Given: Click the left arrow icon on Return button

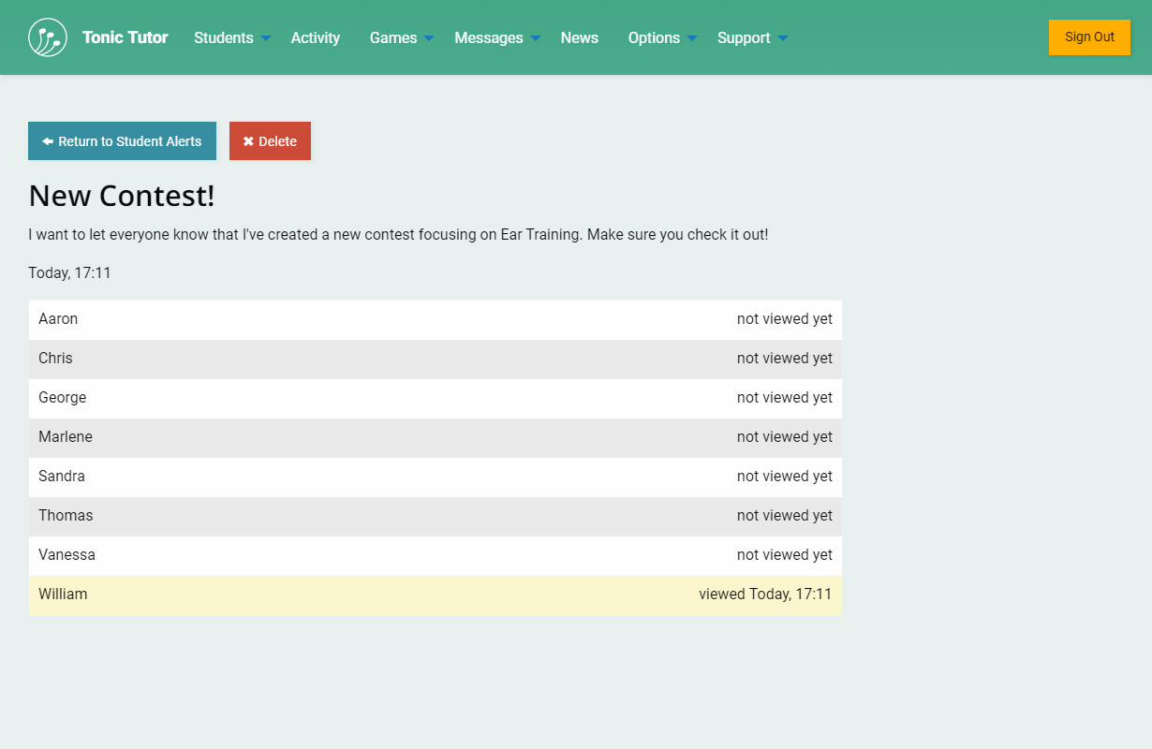Looking at the screenshot, I should coord(48,141).
